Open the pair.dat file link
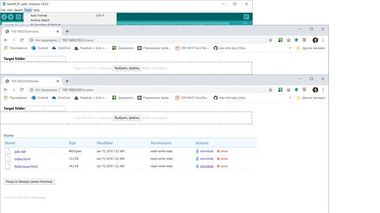Image resolution: width=380 pixels, height=213 pixels. point(20,151)
